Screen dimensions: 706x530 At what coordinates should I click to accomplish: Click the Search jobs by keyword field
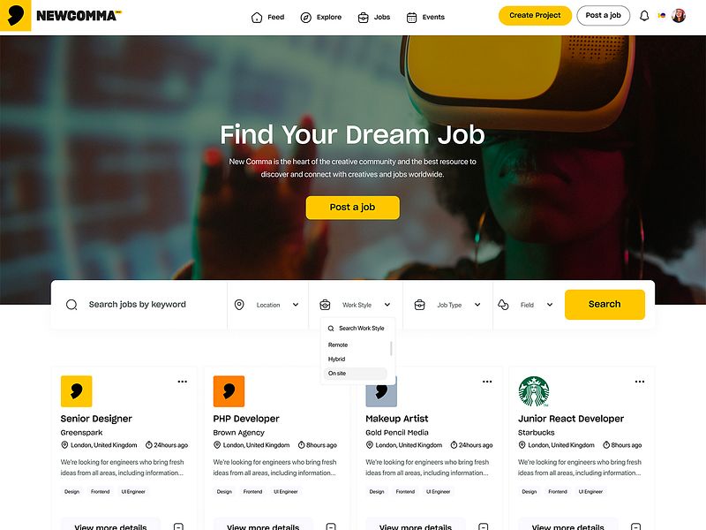(139, 305)
